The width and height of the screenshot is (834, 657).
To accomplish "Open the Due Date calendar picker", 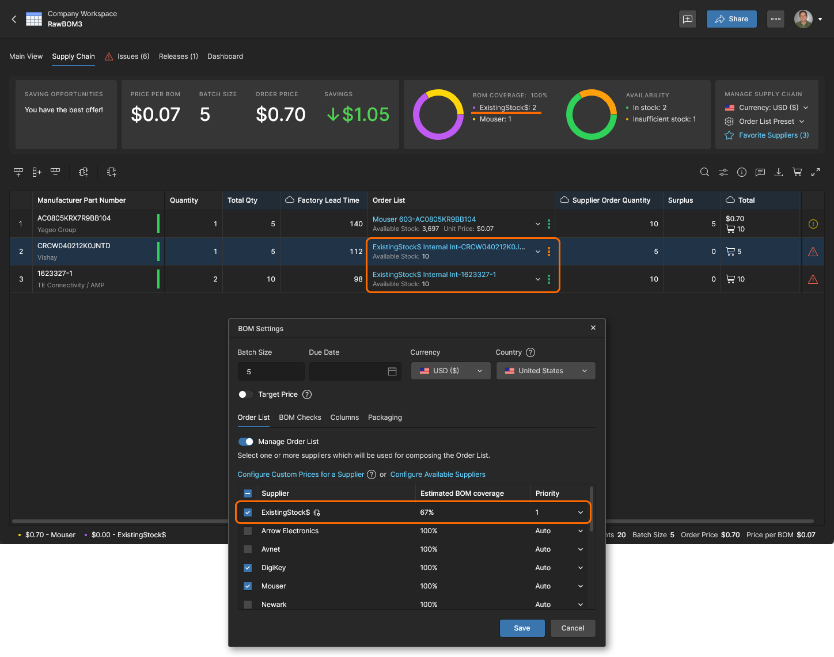I will (x=392, y=371).
